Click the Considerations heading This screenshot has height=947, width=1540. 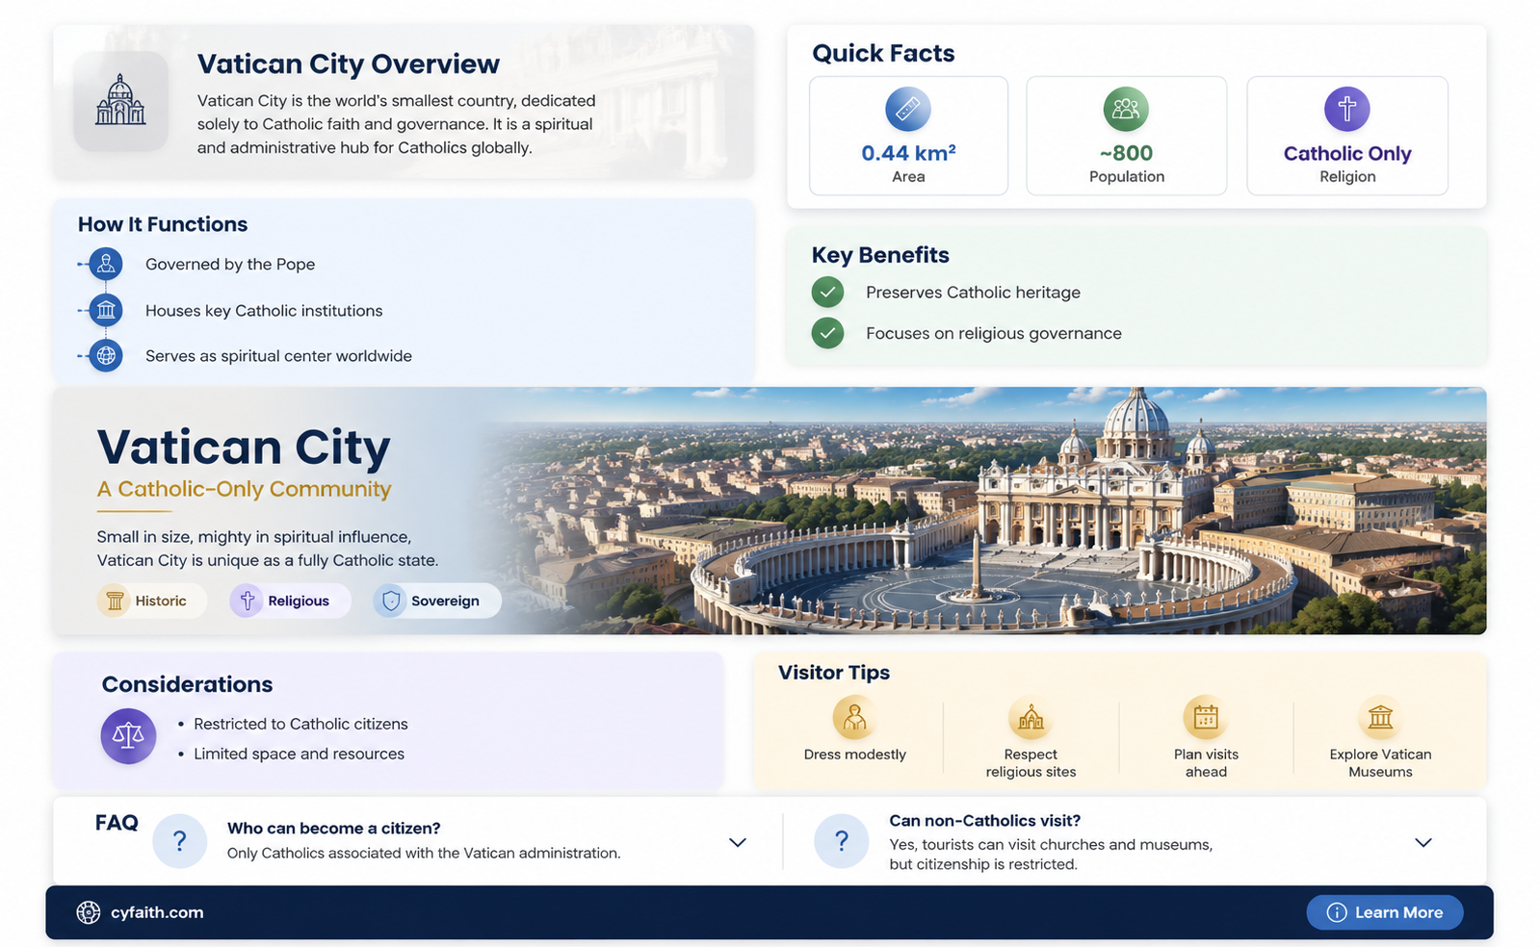pyautogui.click(x=187, y=684)
